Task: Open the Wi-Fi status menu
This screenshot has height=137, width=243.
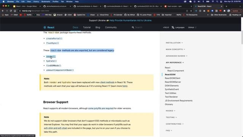Action: [213, 2]
